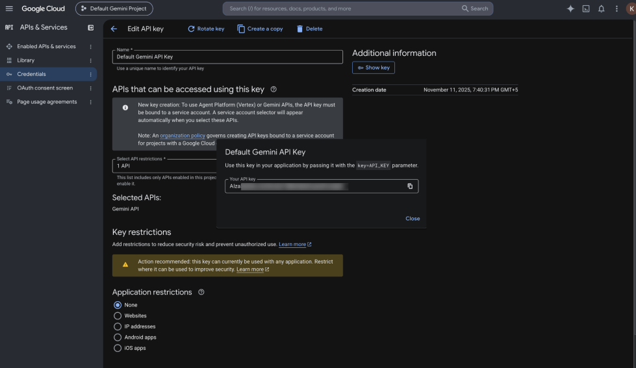The image size is (636, 368).
Task: Click the Page usage agreements icon
Action: point(9,102)
